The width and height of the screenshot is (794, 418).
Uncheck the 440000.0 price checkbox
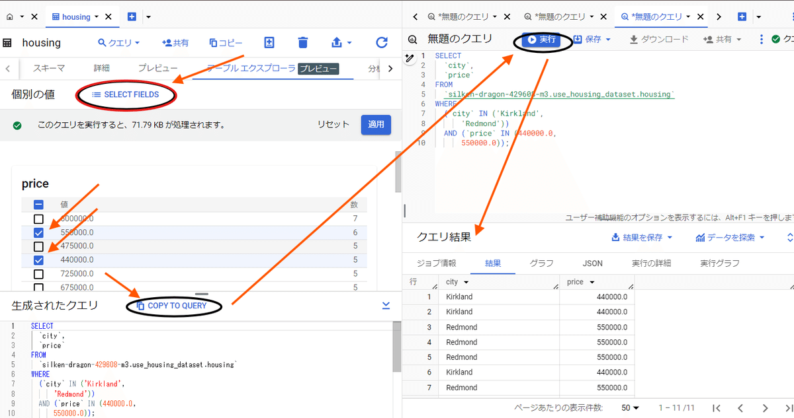pyautogui.click(x=38, y=260)
